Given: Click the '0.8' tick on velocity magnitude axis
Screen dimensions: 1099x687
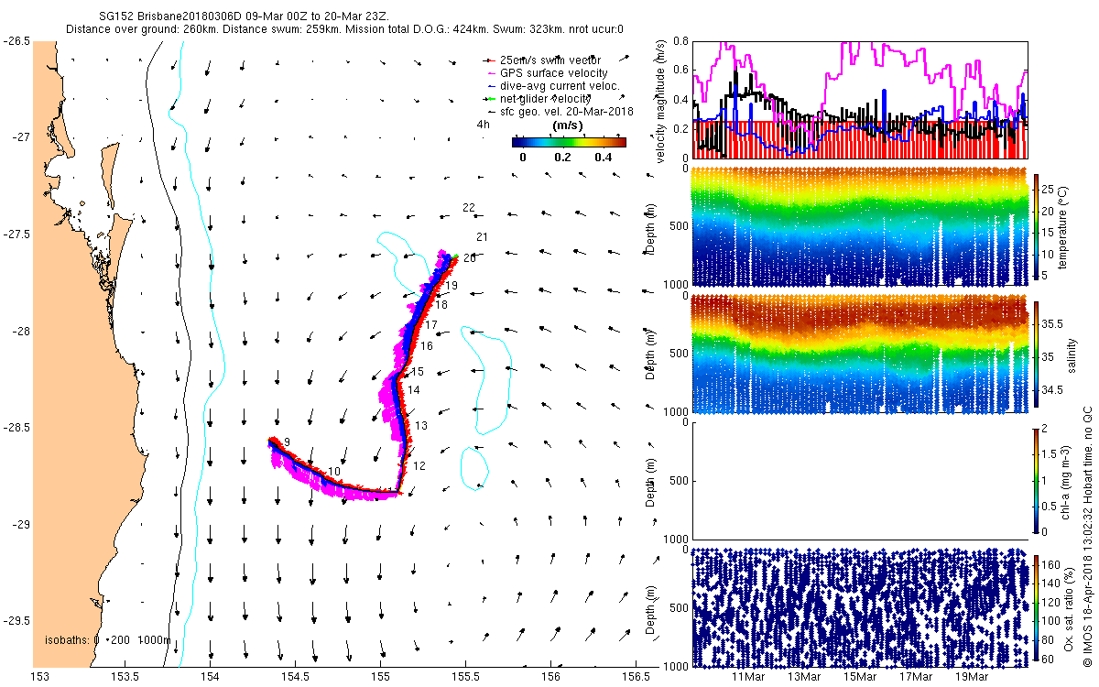Looking at the screenshot, I should point(681,41).
